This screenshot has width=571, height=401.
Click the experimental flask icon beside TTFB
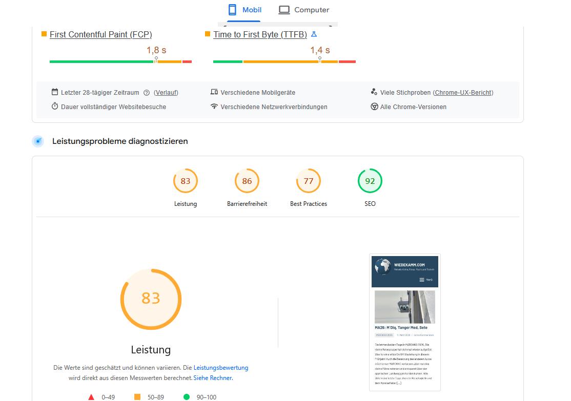coord(314,34)
